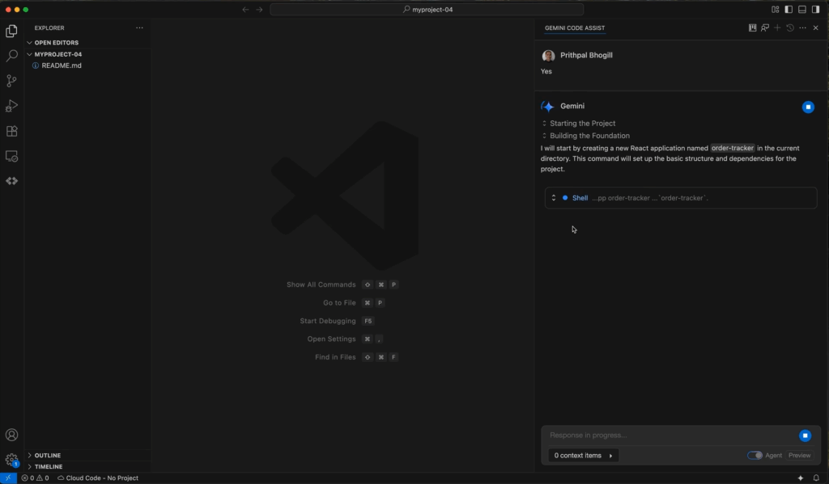Expand the 0 context items list
The height and width of the screenshot is (484, 829).
[x=583, y=456]
